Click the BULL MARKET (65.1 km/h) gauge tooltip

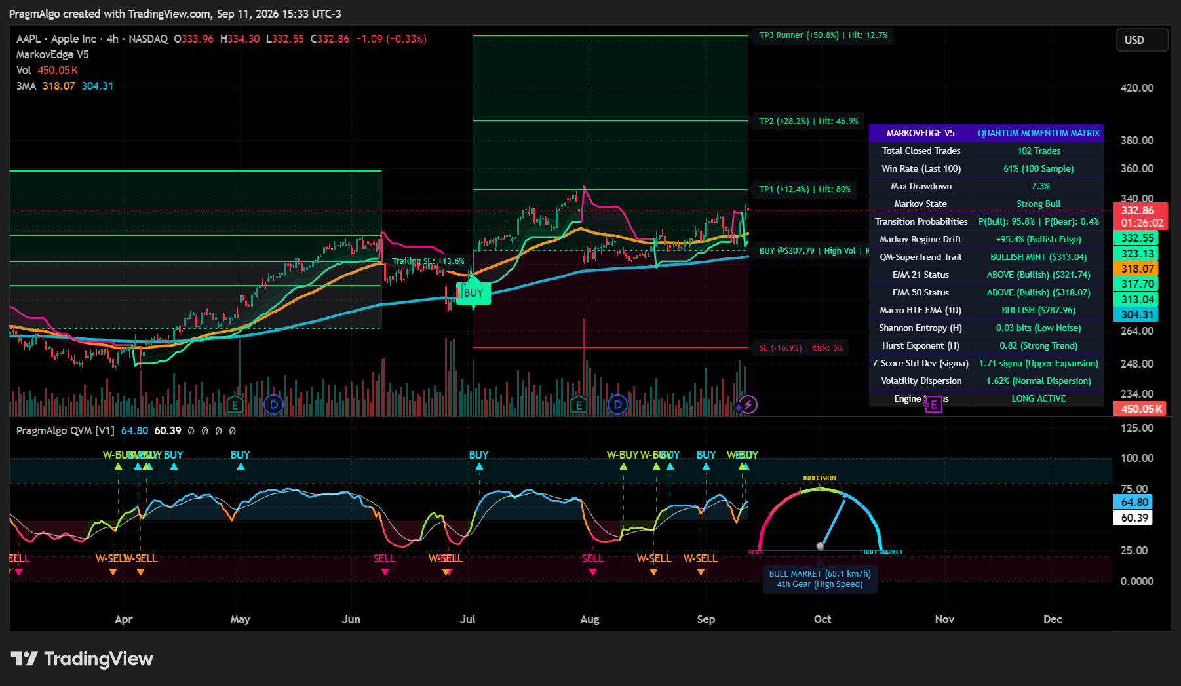[820, 579]
